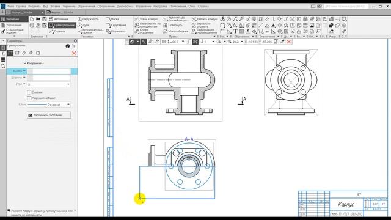Click the Parameters panel gear icon
The image size is (391, 220).
point(75,41)
